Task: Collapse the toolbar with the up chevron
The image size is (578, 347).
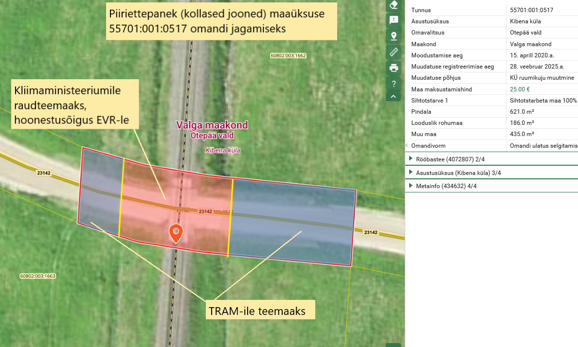Action: coord(394,96)
